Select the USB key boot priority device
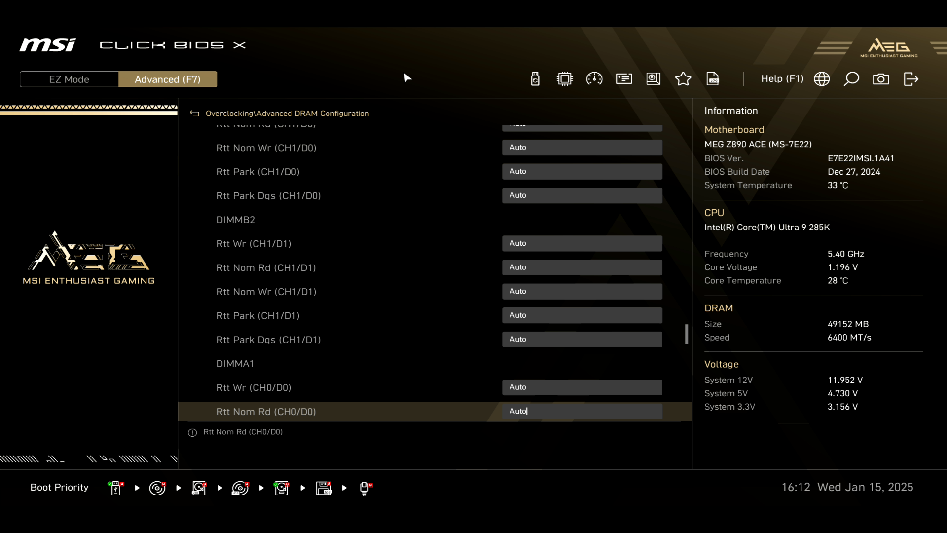947x533 pixels. tap(116, 488)
